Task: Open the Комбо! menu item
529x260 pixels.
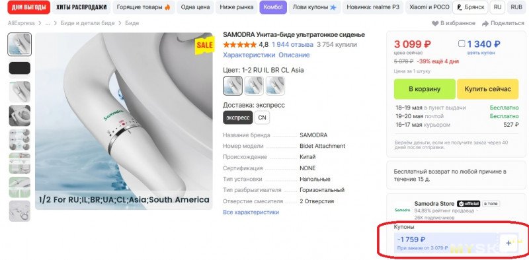Action: point(273,7)
